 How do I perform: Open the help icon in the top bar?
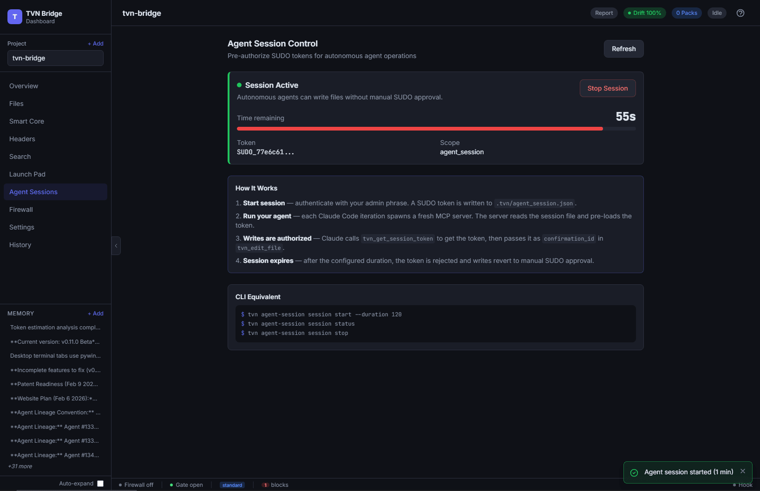[740, 13]
